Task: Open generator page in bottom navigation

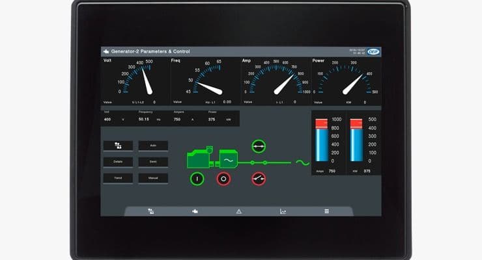Action: (x=195, y=211)
